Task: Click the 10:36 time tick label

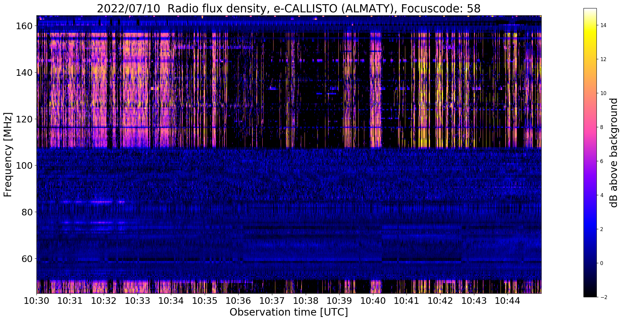Action: [x=239, y=300]
